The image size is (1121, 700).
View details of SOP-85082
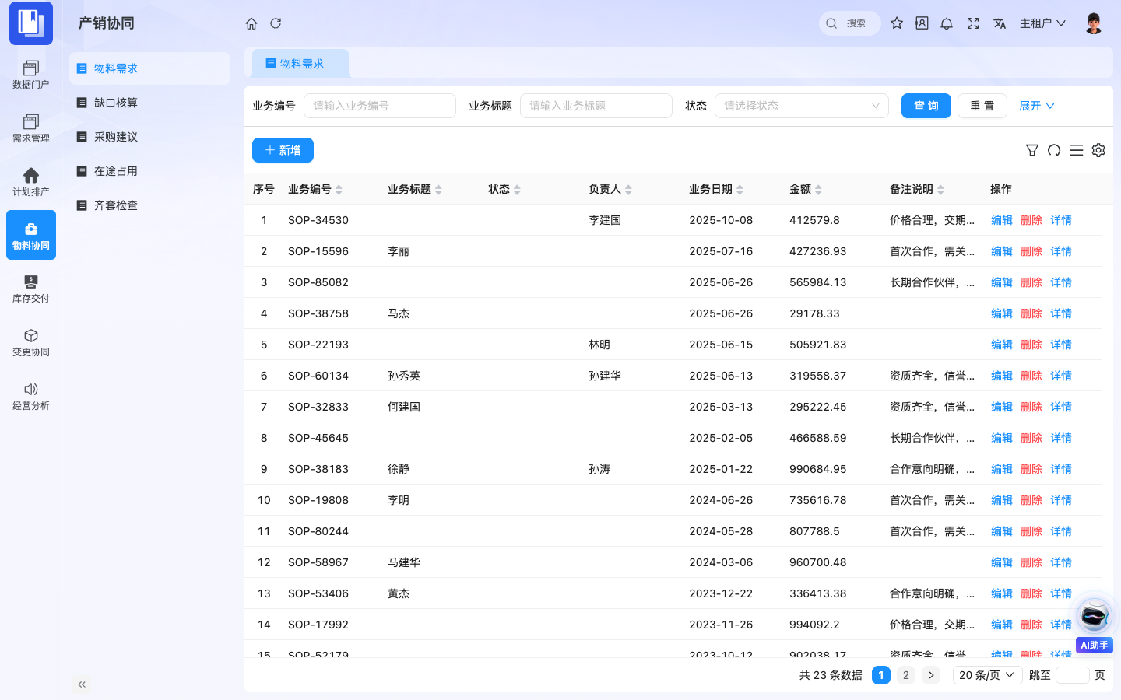pyautogui.click(x=1061, y=282)
